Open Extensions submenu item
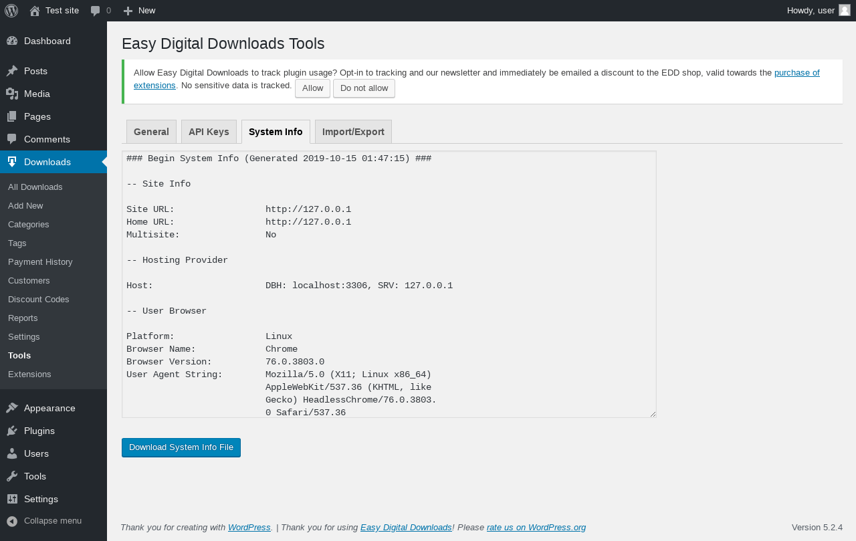The image size is (856, 541). [29, 374]
